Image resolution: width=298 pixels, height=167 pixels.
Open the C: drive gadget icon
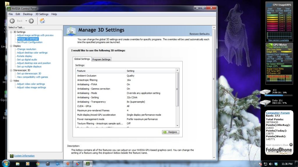265,92
